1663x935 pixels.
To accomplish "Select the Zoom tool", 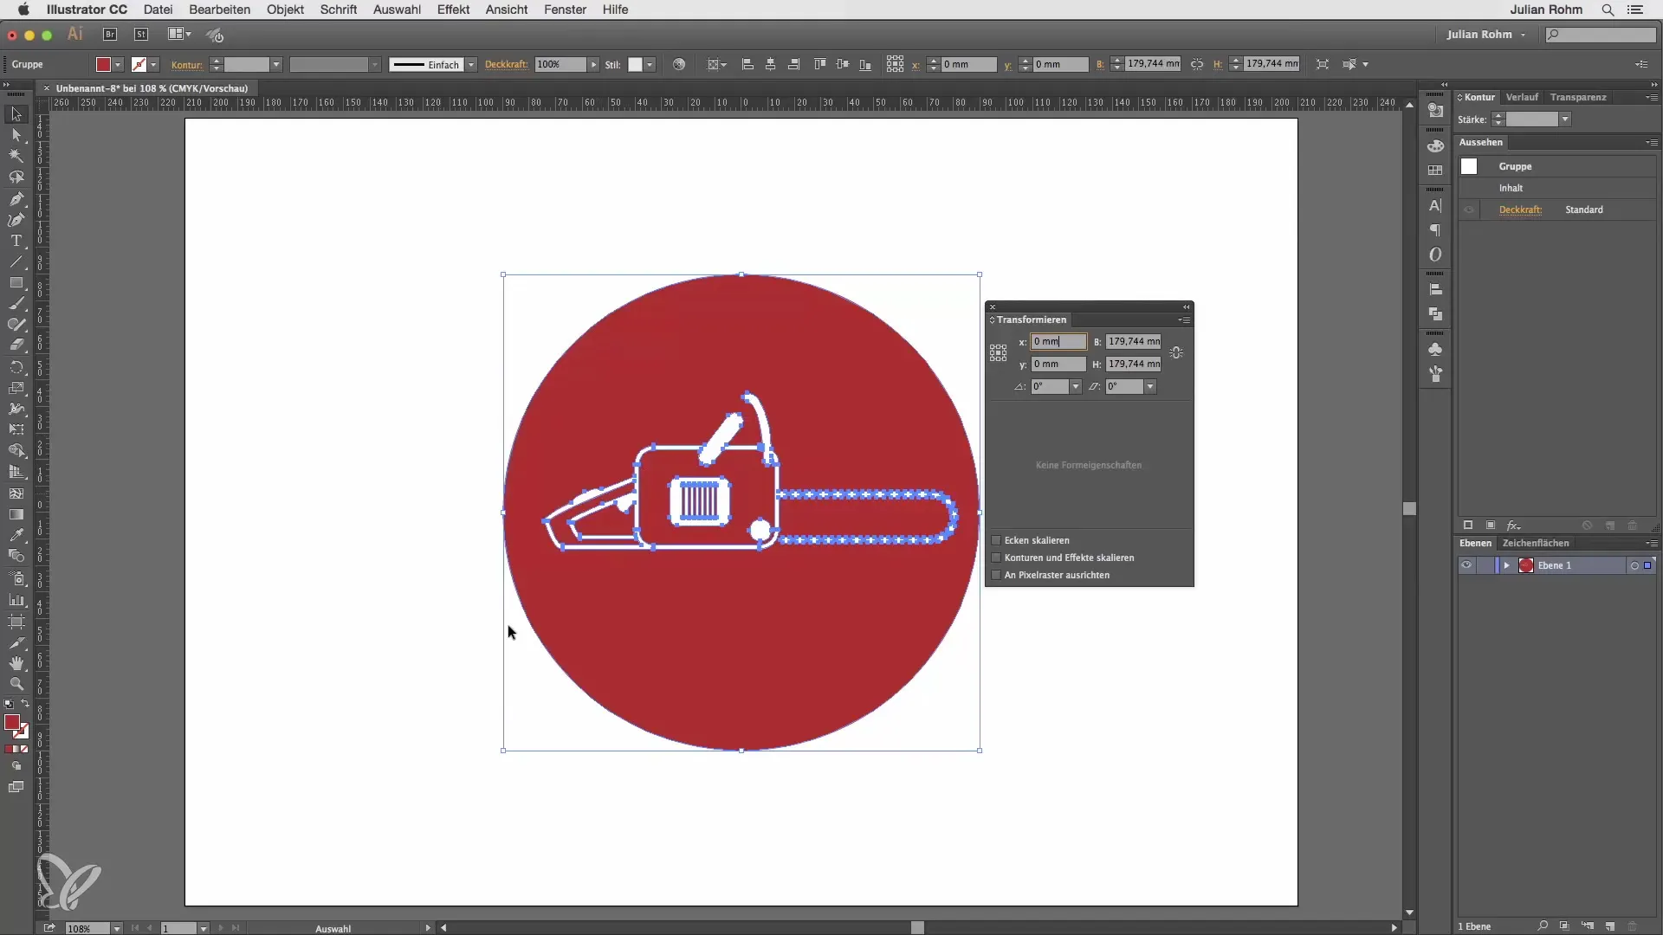I will coord(16,684).
